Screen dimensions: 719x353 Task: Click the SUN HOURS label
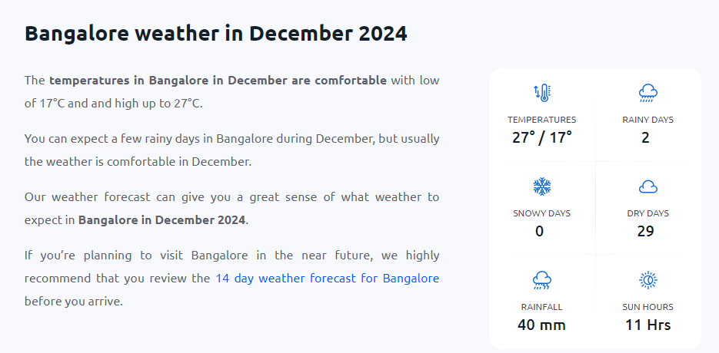pos(648,307)
